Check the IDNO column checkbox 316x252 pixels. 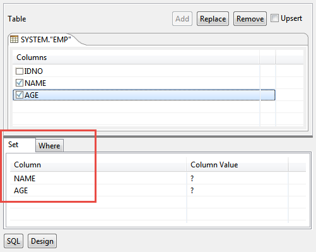[20, 71]
